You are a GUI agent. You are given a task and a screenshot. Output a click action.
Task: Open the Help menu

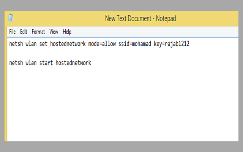67,32
